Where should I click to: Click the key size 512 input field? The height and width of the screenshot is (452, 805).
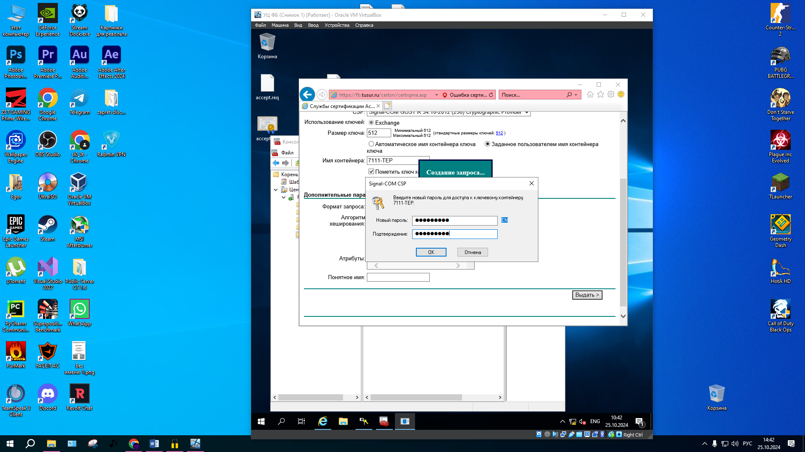(379, 133)
